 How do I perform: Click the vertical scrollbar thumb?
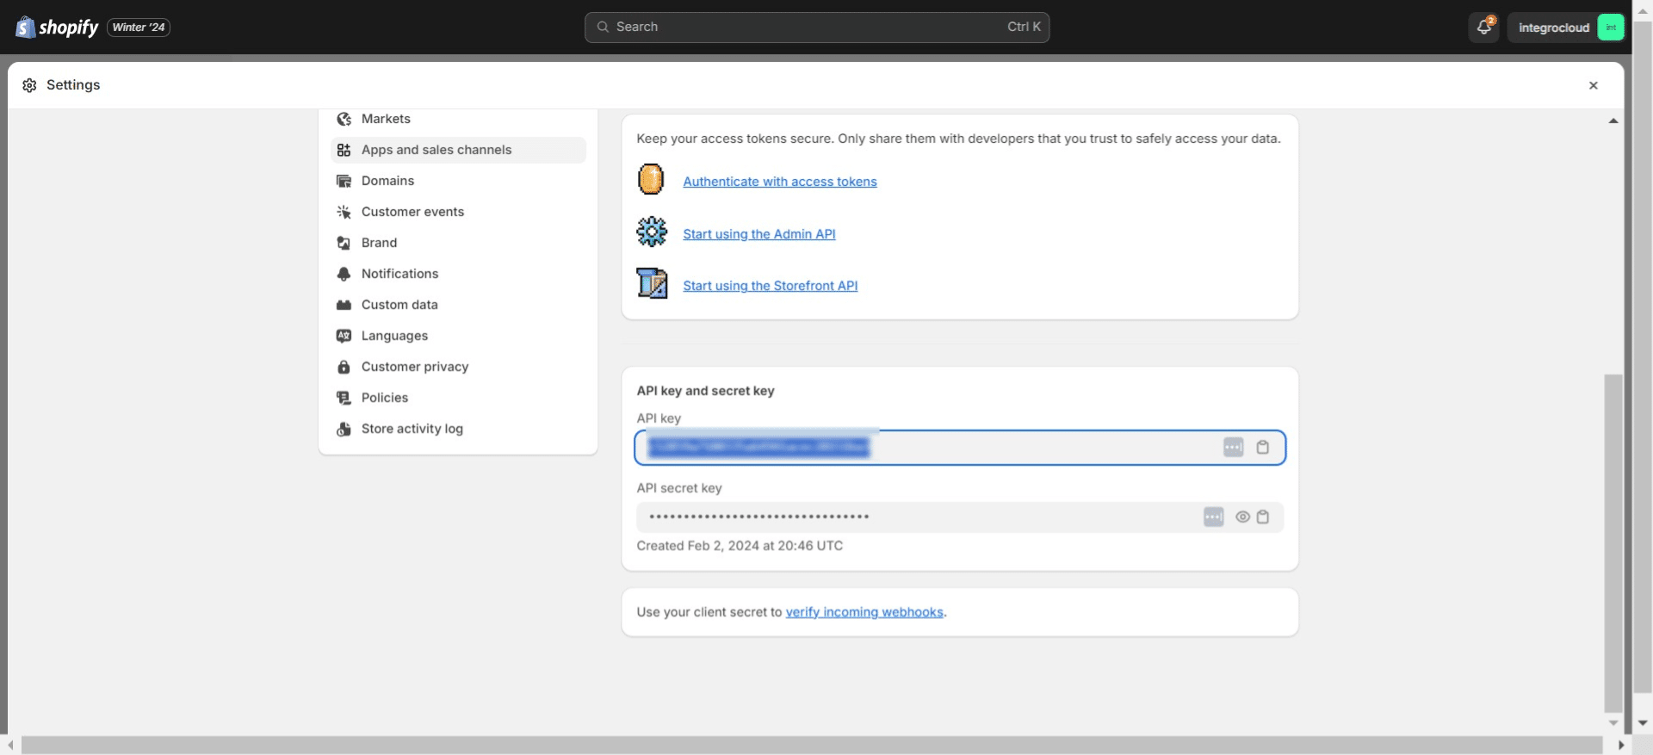(1613, 542)
